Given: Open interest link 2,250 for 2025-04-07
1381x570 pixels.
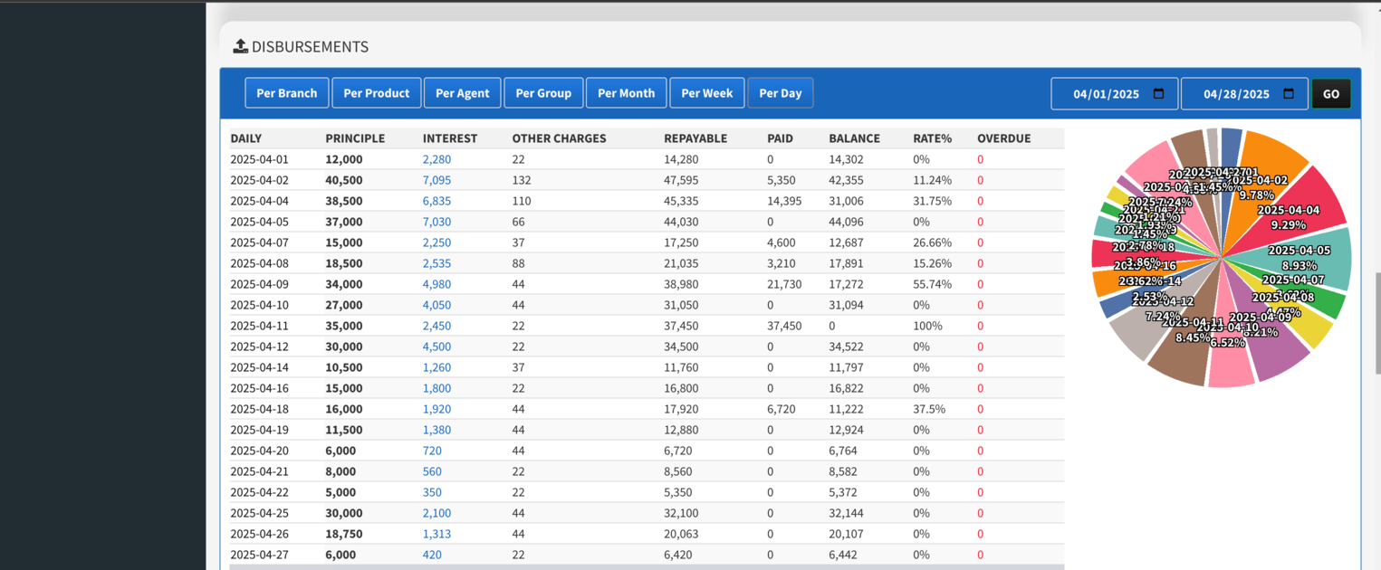Looking at the screenshot, I should pos(436,242).
